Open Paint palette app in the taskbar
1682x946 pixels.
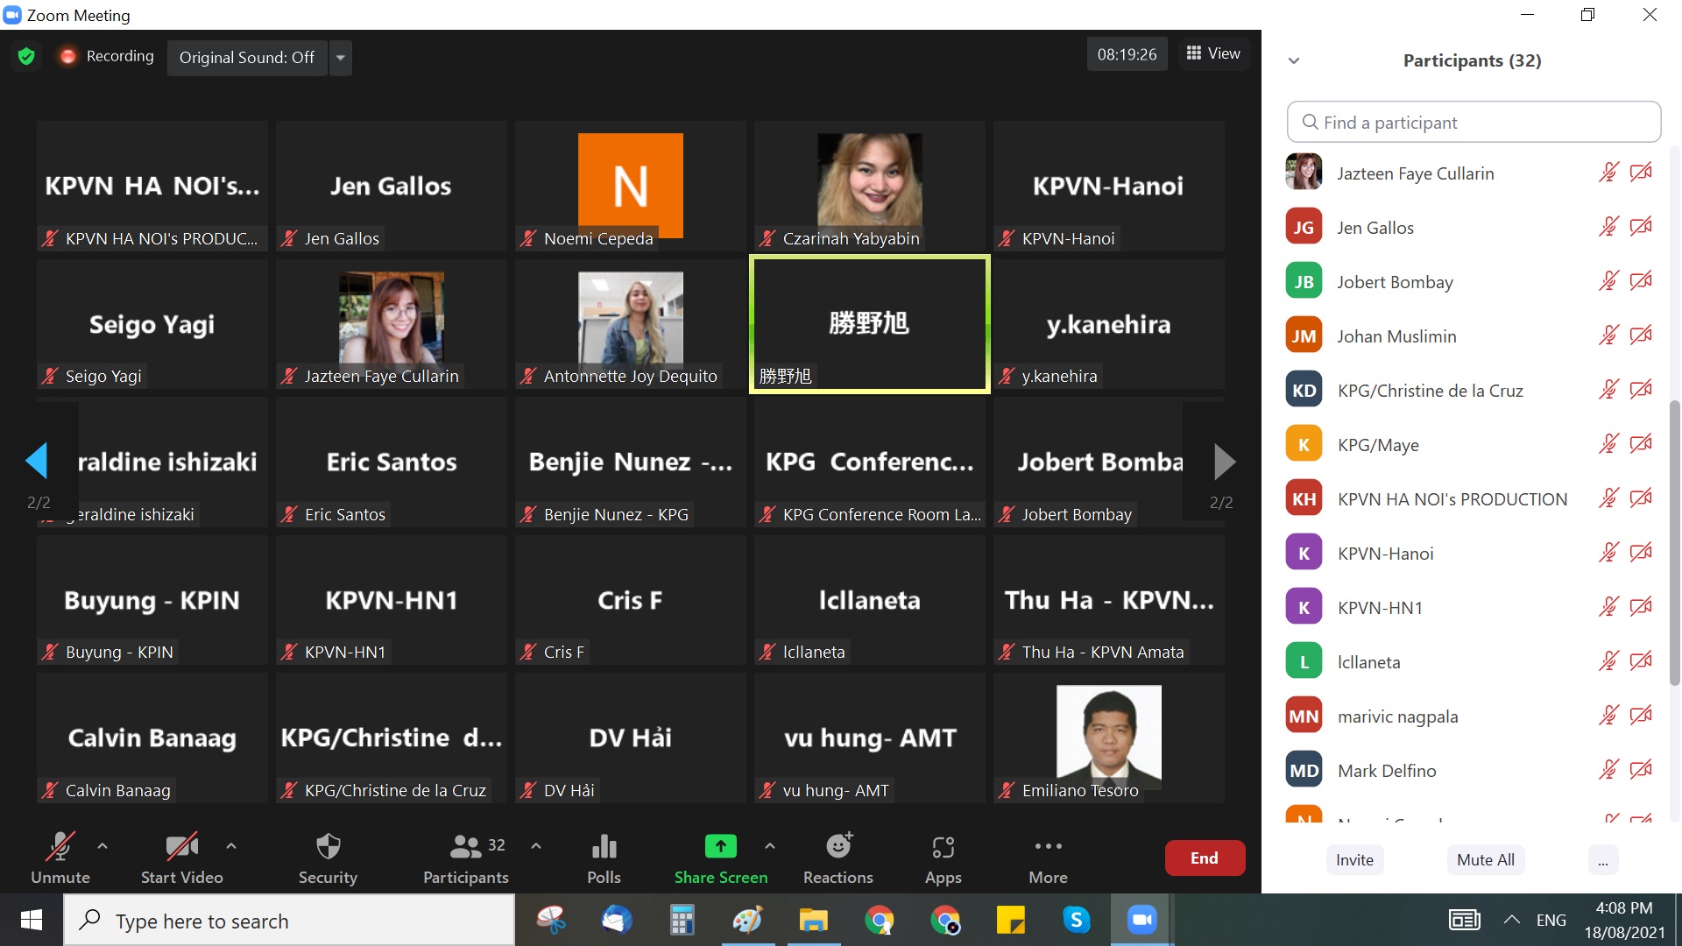(x=747, y=920)
